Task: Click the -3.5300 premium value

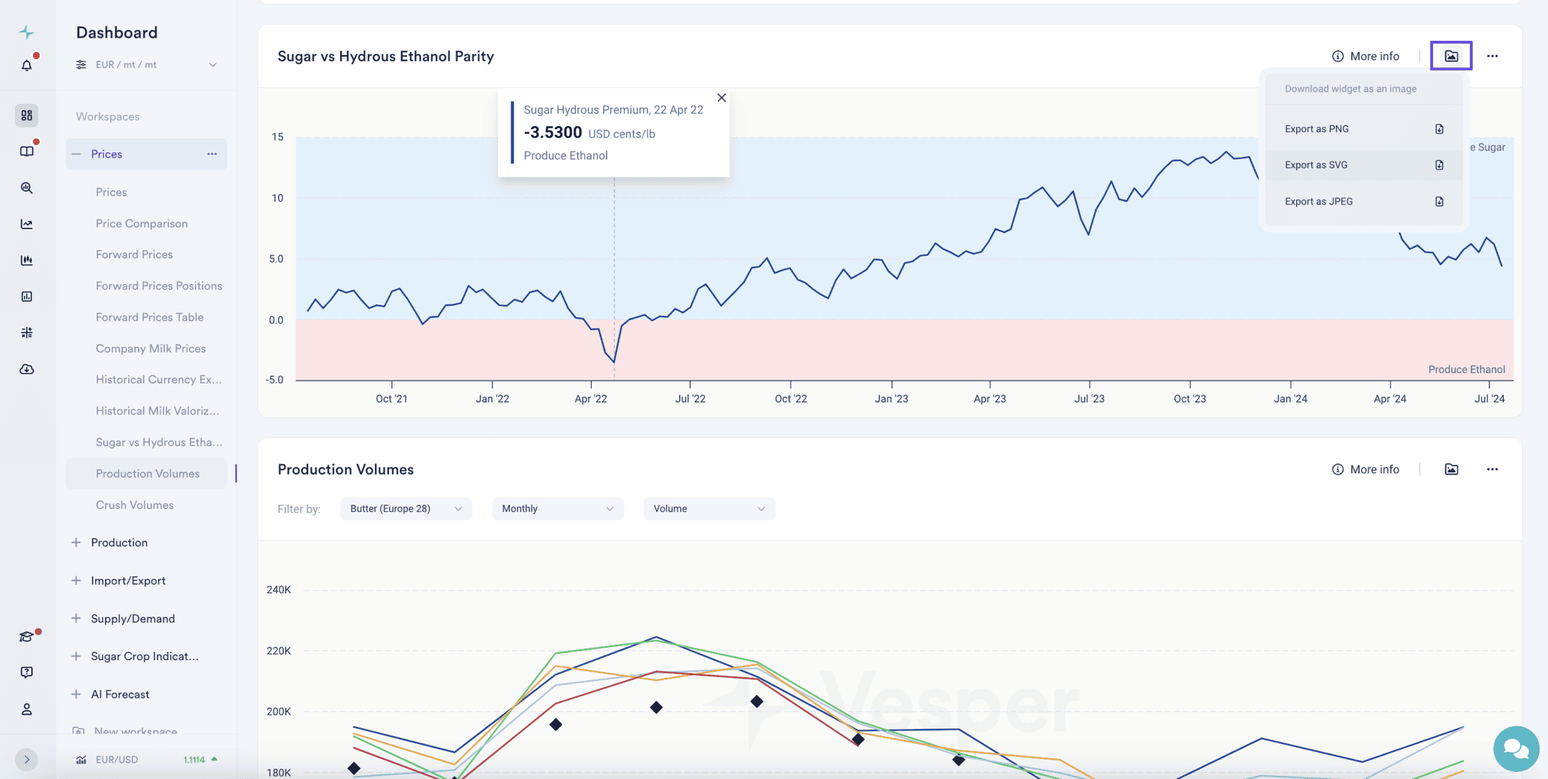Action: coord(553,132)
